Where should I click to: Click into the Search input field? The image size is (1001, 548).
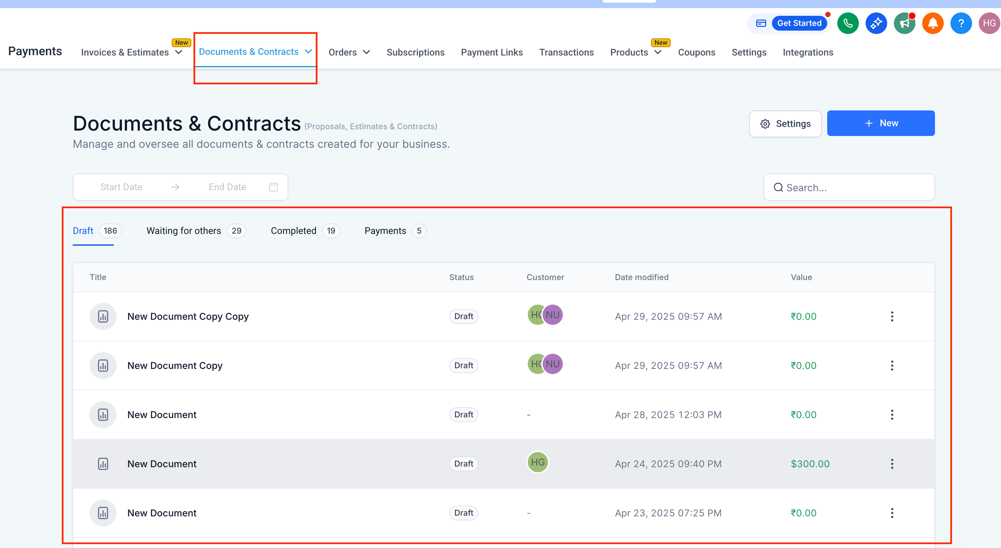[x=855, y=187]
